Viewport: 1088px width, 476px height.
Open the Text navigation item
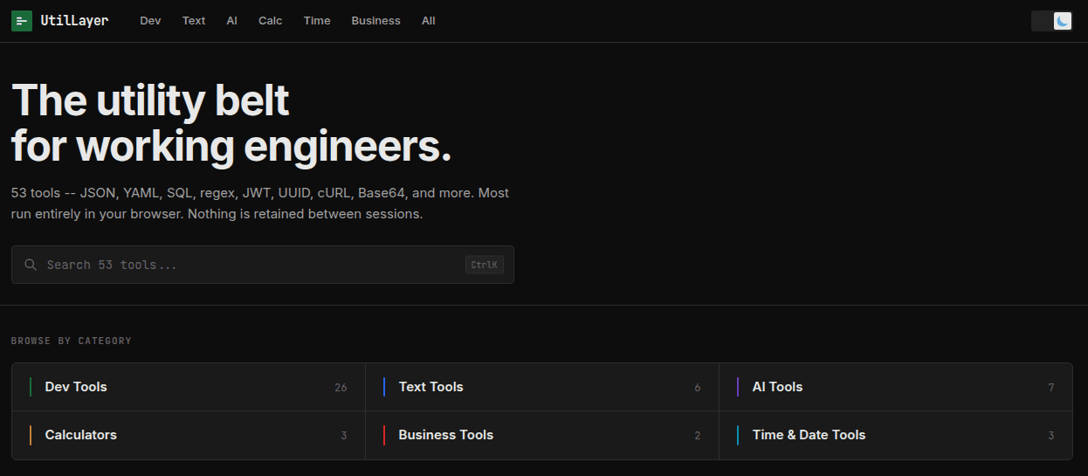(194, 21)
